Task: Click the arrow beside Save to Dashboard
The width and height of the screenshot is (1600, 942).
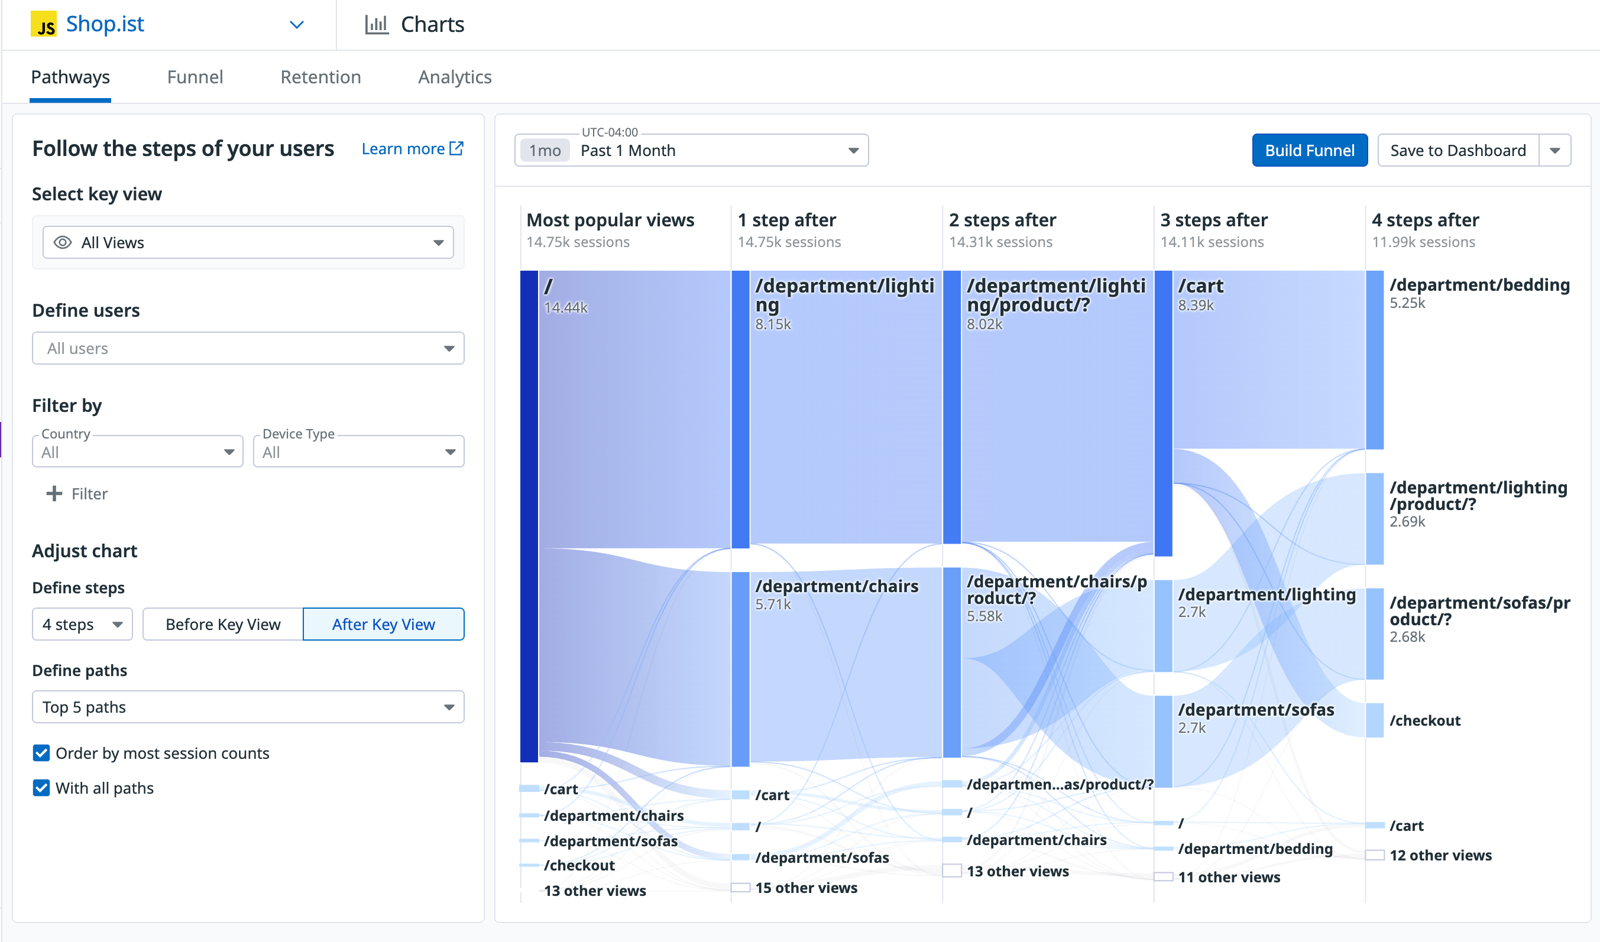Action: [x=1554, y=151]
